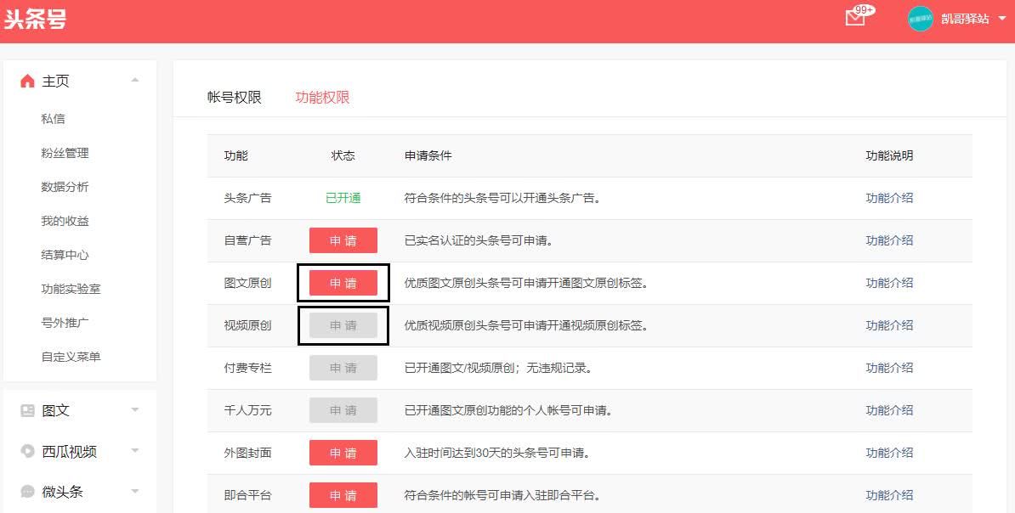Click text 入驻时间达到30天的头条号可申请。
Screen dimensions: 1015x513
click(497, 453)
